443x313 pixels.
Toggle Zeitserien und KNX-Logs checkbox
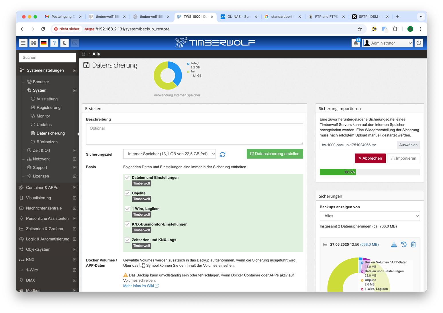pyautogui.click(x=128, y=240)
